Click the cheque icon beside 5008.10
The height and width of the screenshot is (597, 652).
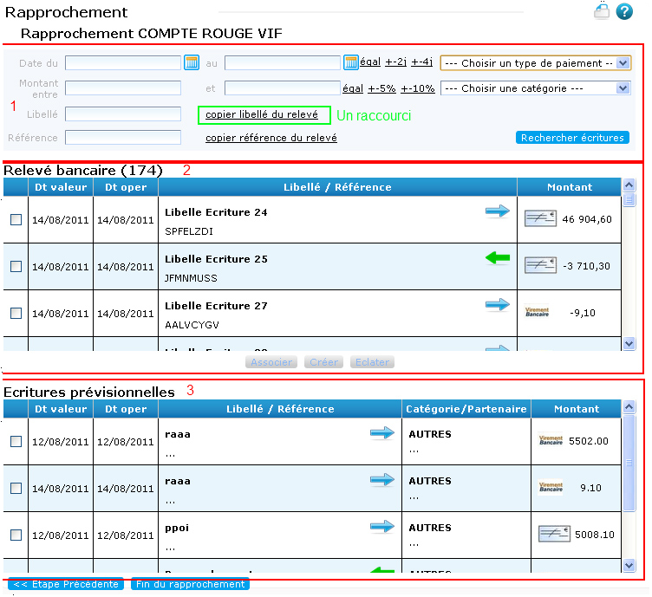[554, 534]
